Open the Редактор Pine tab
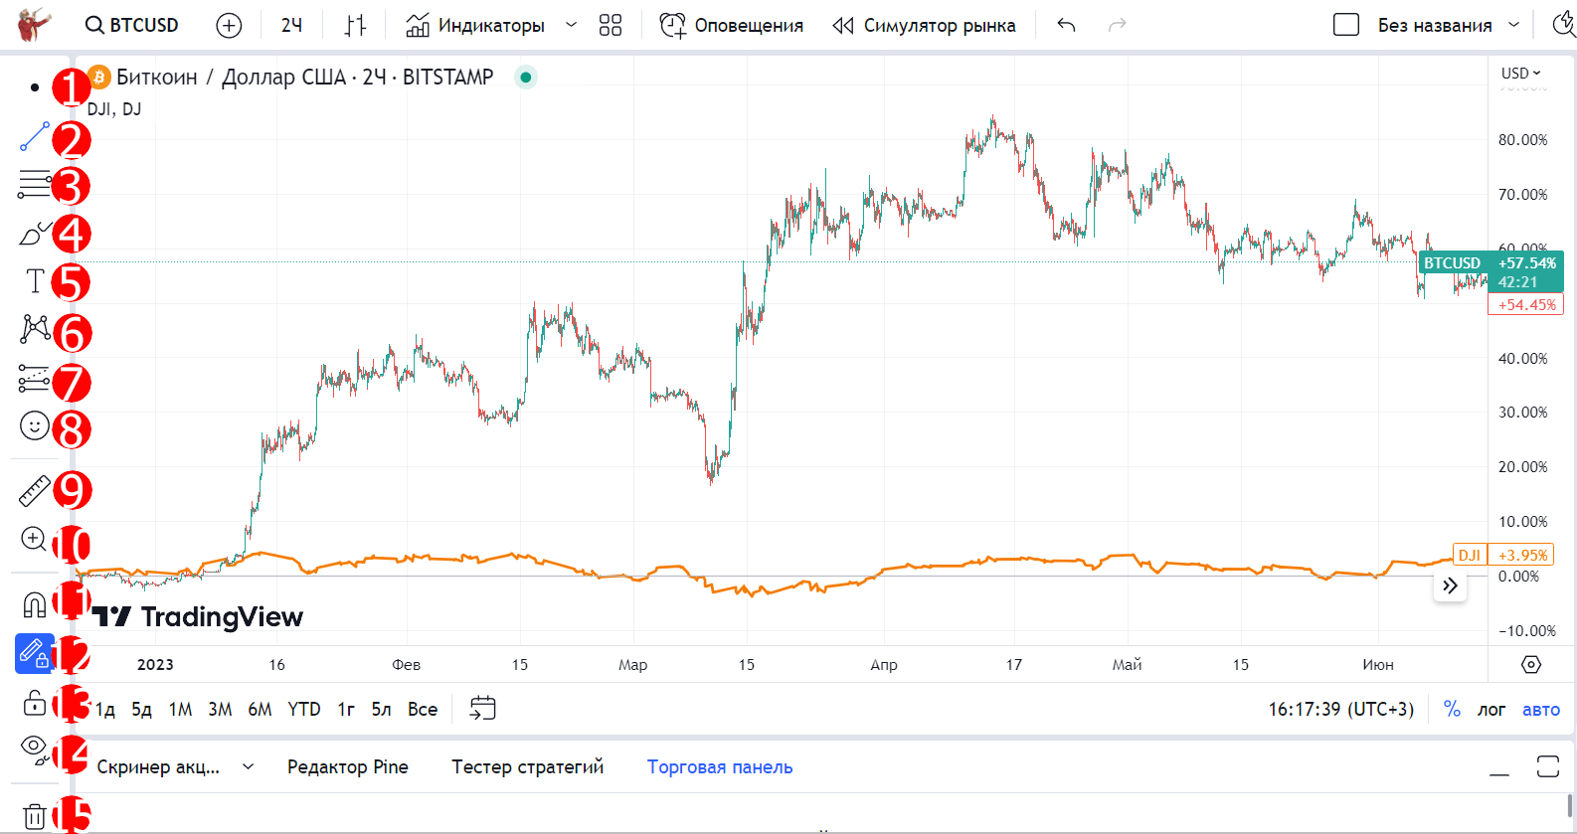This screenshot has width=1577, height=834. (348, 766)
